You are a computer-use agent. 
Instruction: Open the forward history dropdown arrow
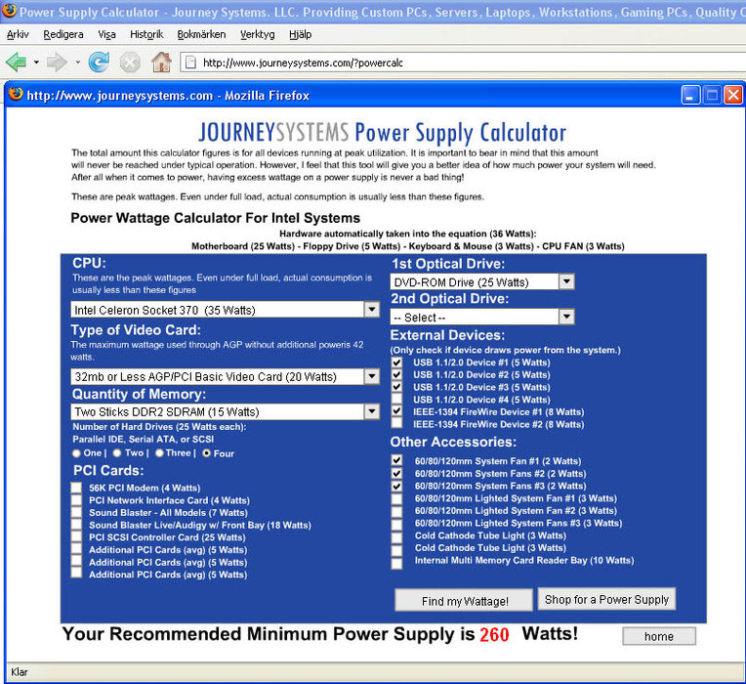(x=77, y=63)
